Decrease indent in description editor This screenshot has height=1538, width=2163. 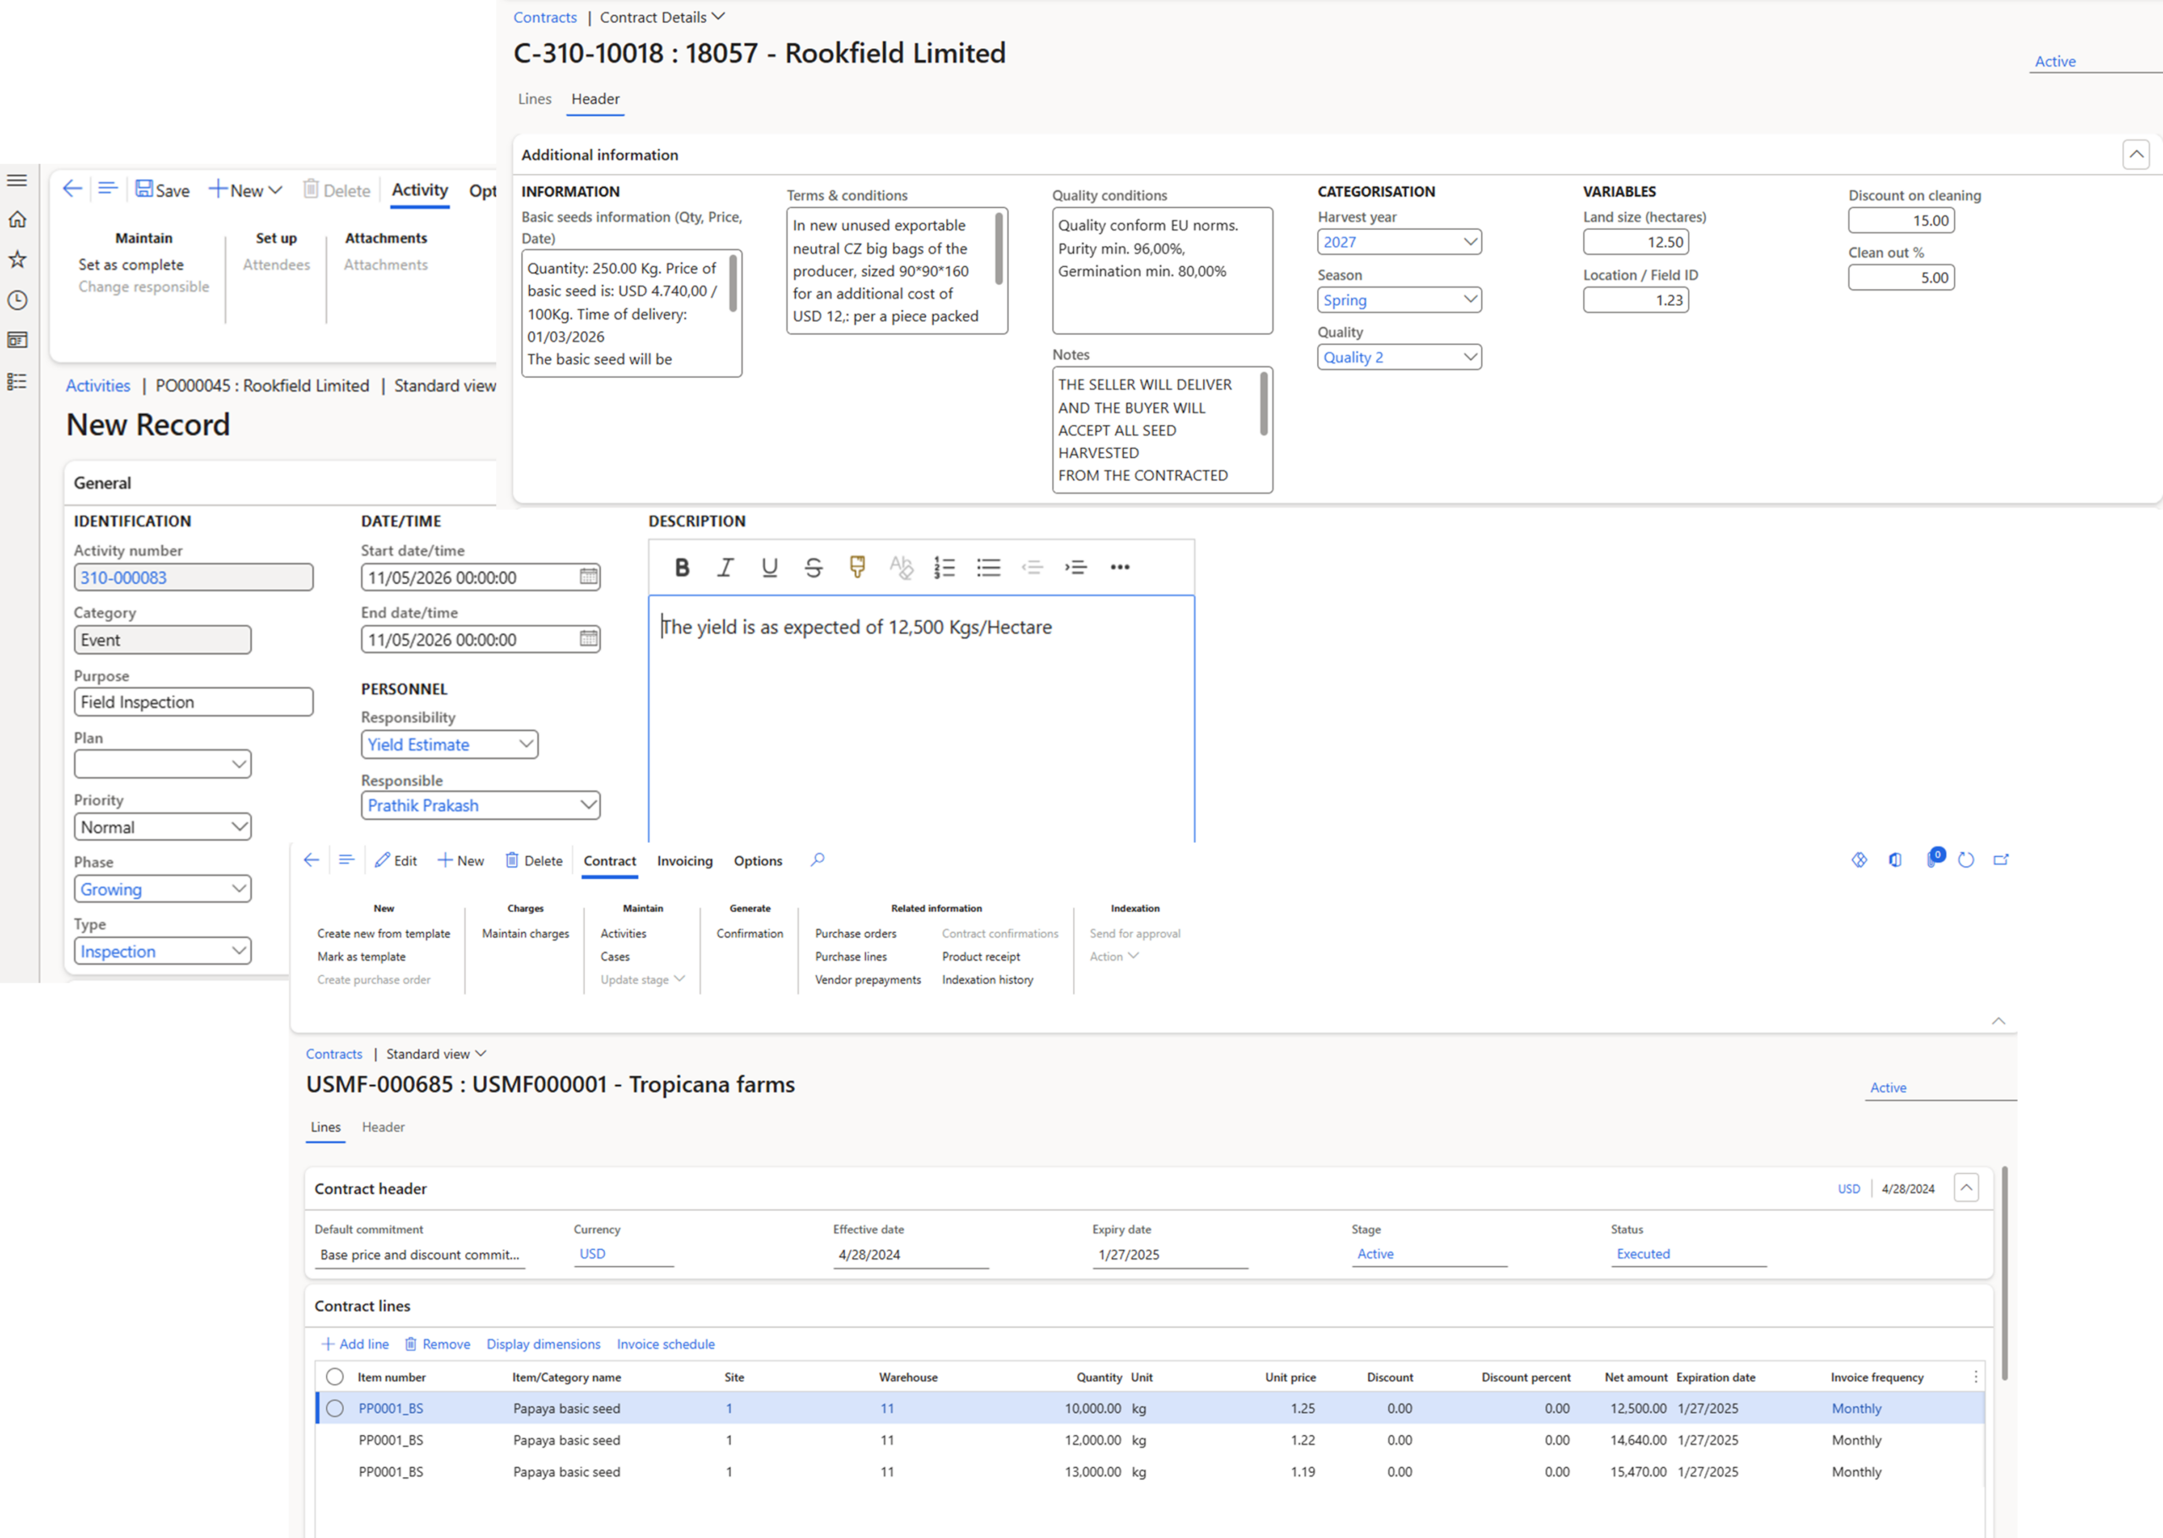pos(1032,567)
